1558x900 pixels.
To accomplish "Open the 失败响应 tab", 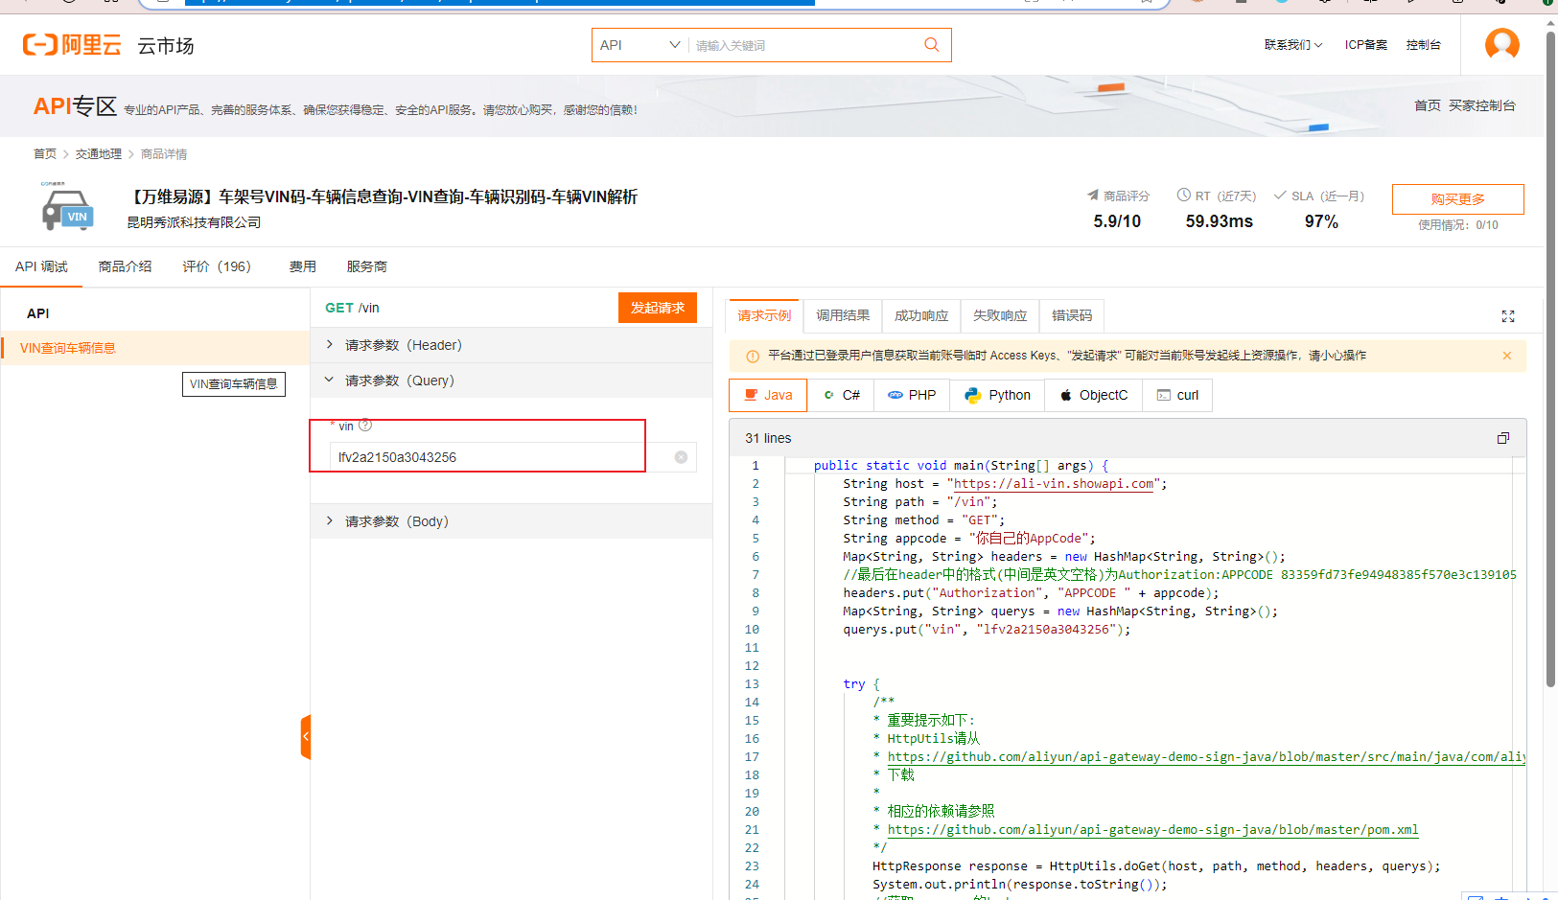I will tap(1000, 315).
